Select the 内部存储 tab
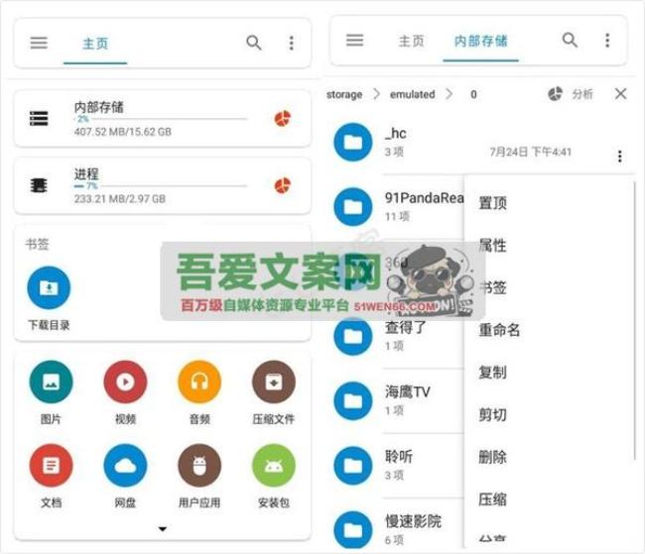The width and height of the screenshot is (645, 554). (x=480, y=41)
